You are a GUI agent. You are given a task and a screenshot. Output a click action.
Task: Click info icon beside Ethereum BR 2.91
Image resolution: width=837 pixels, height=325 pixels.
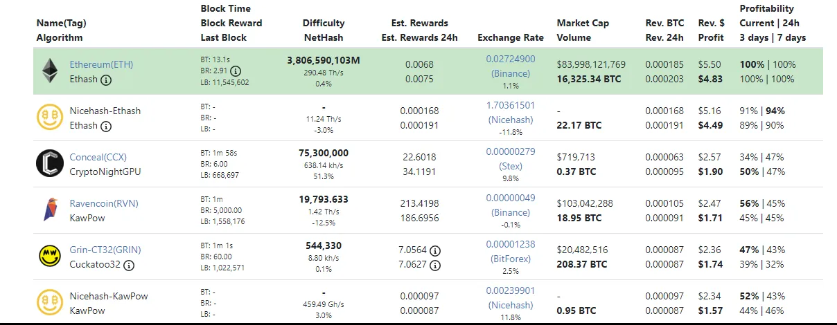tap(236, 71)
